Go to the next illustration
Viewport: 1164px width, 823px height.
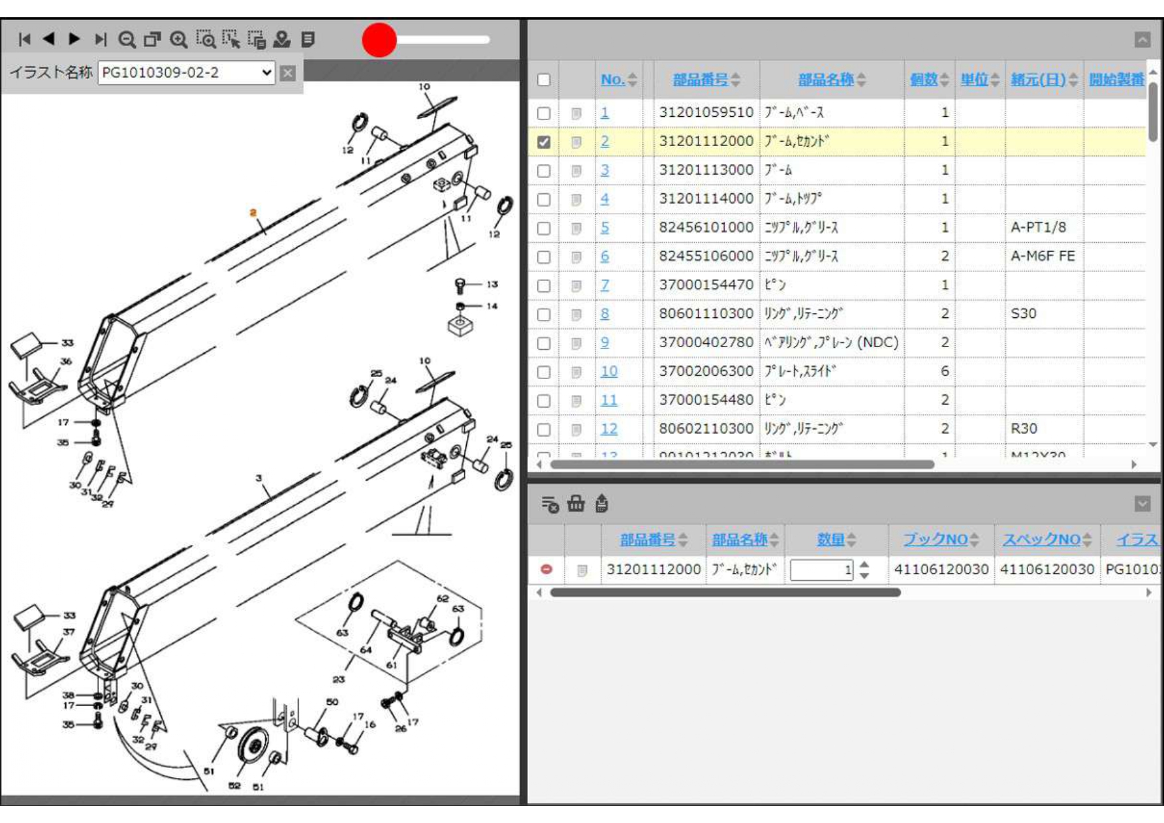tap(75, 39)
